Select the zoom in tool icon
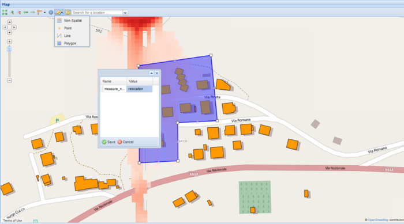 pos(12,12)
